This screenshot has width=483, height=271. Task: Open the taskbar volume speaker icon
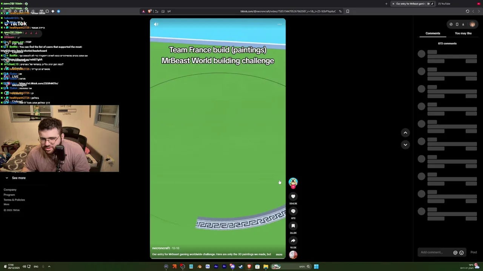pos(24,266)
